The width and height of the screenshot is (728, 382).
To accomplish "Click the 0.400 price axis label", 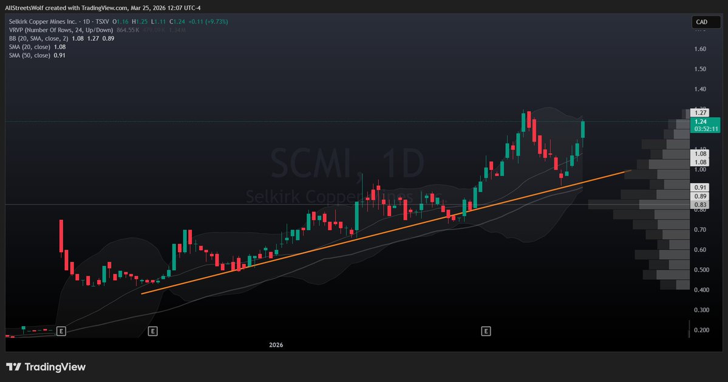I will [x=701, y=290].
